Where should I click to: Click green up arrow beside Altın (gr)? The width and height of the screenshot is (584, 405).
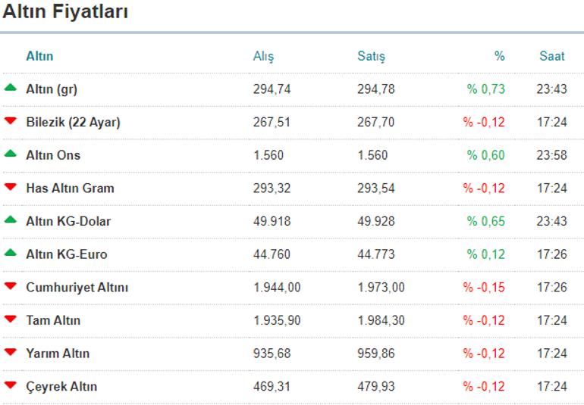[x=10, y=88]
